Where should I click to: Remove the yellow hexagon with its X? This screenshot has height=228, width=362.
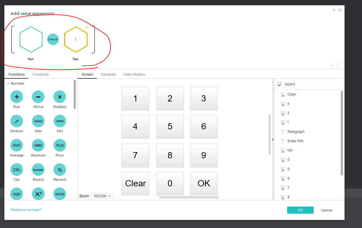pos(86,27)
